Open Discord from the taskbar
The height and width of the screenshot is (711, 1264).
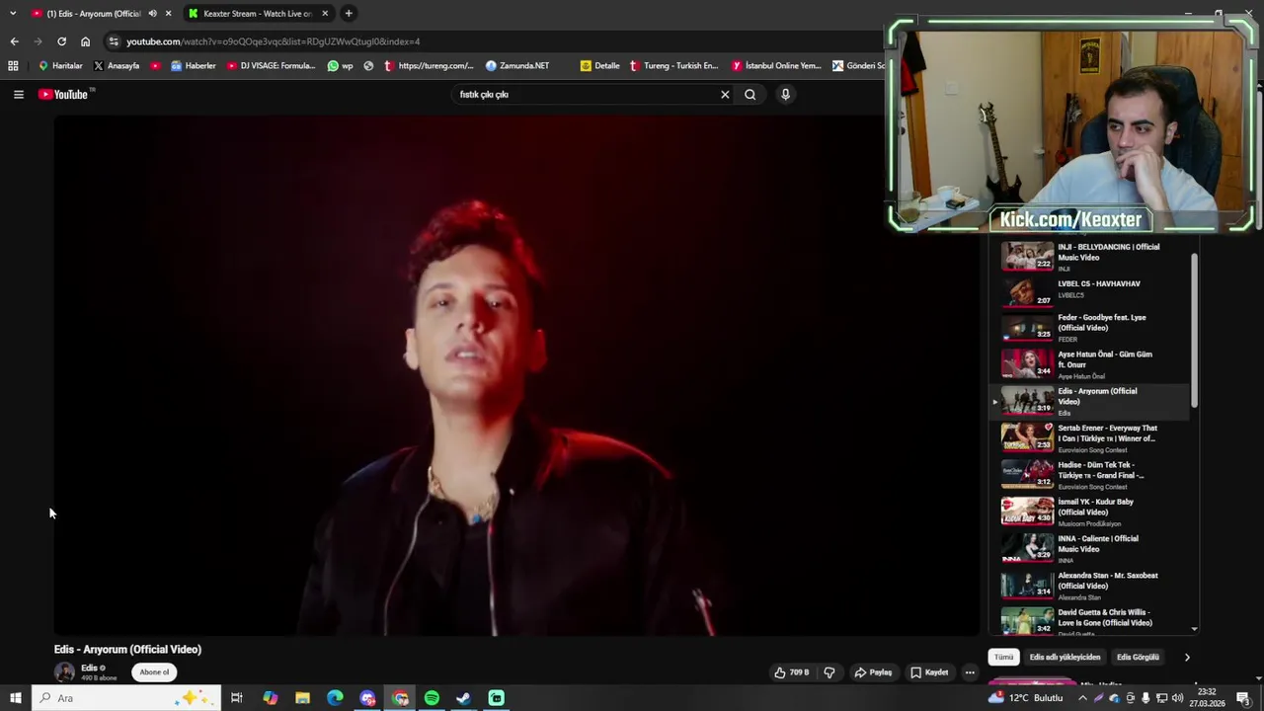367,698
